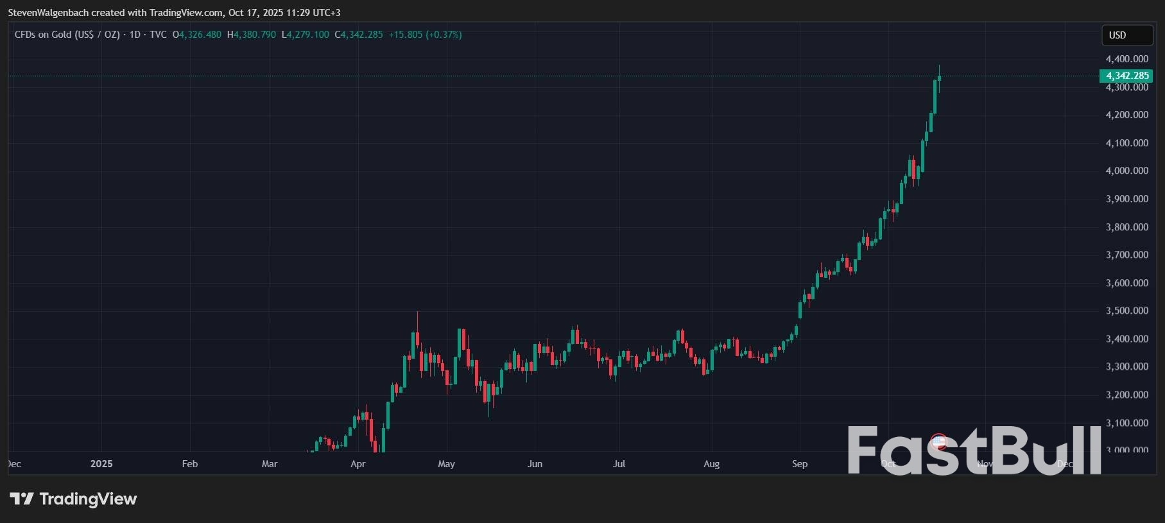Click the 4,400.000 price axis label
Image resolution: width=1165 pixels, height=523 pixels.
click(1126, 59)
